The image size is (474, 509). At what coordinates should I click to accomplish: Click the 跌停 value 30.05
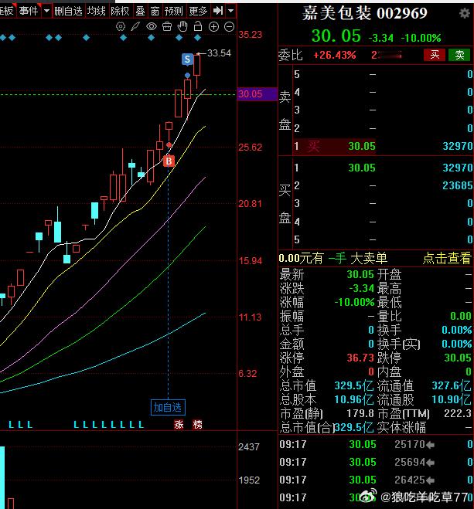[458, 358]
